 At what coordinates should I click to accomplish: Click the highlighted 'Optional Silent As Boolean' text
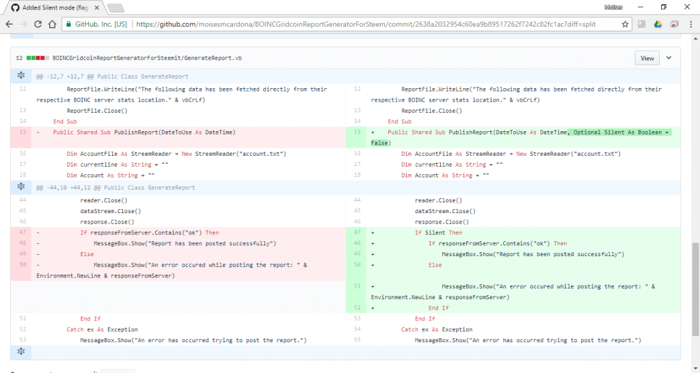point(619,132)
